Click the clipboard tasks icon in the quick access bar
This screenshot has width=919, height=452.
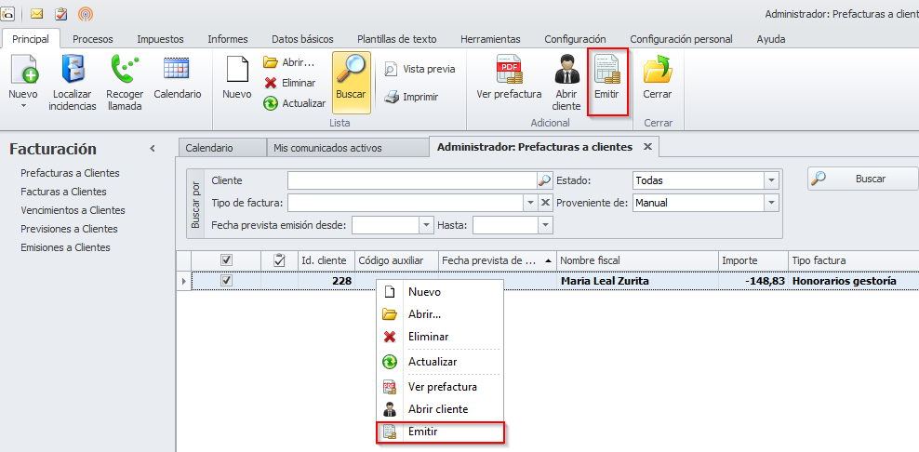[x=60, y=13]
